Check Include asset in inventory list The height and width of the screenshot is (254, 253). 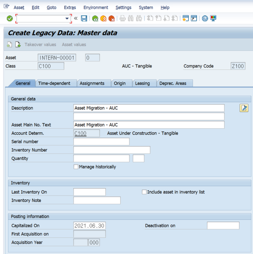tap(144, 192)
